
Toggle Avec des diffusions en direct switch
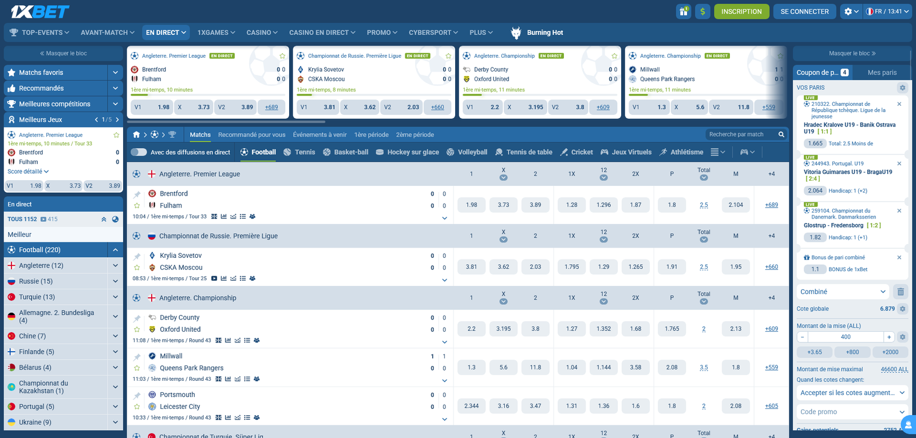pyautogui.click(x=139, y=152)
